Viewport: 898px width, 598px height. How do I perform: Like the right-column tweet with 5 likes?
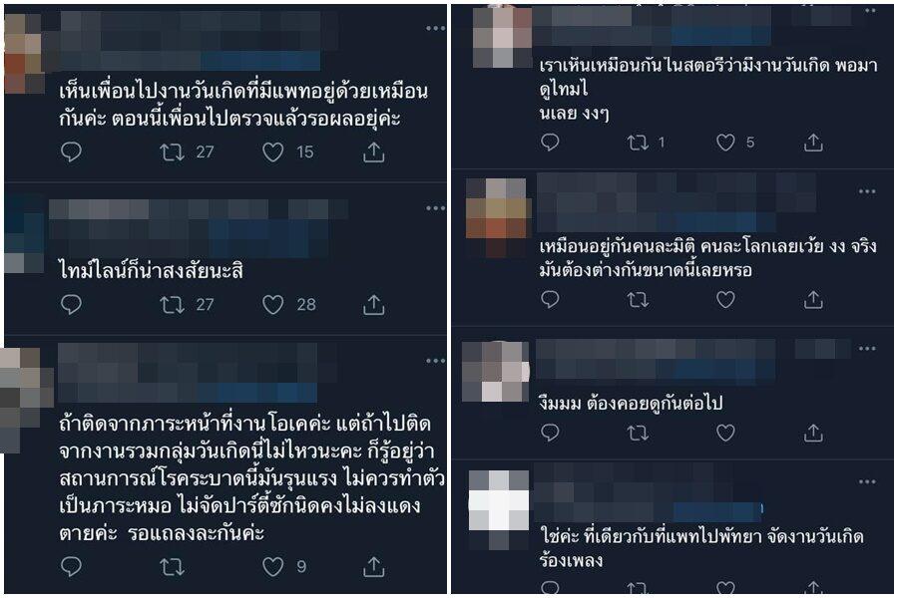click(725, 142)
